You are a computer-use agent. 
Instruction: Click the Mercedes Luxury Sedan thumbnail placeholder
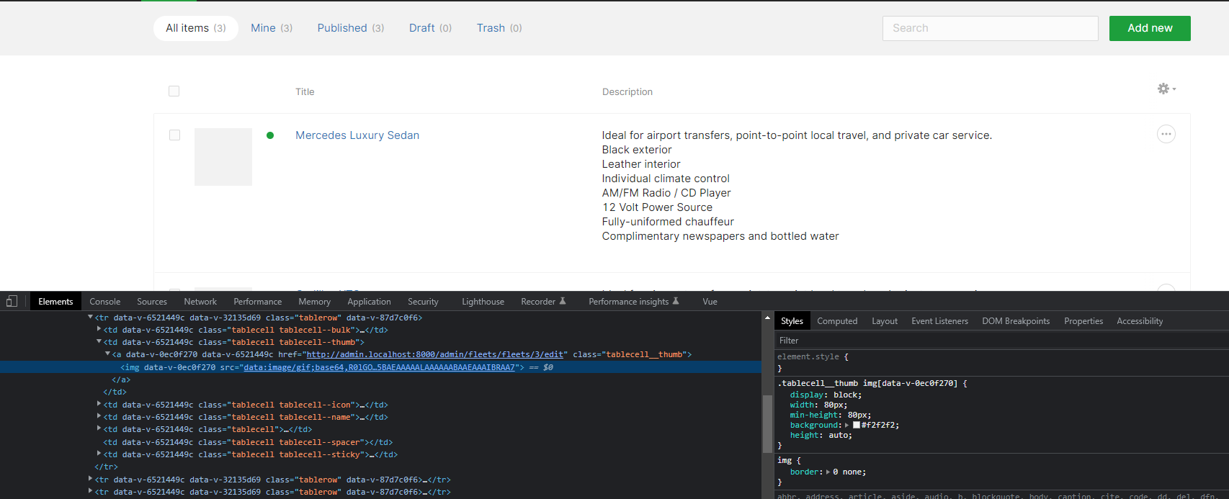(x=223, y=157)
